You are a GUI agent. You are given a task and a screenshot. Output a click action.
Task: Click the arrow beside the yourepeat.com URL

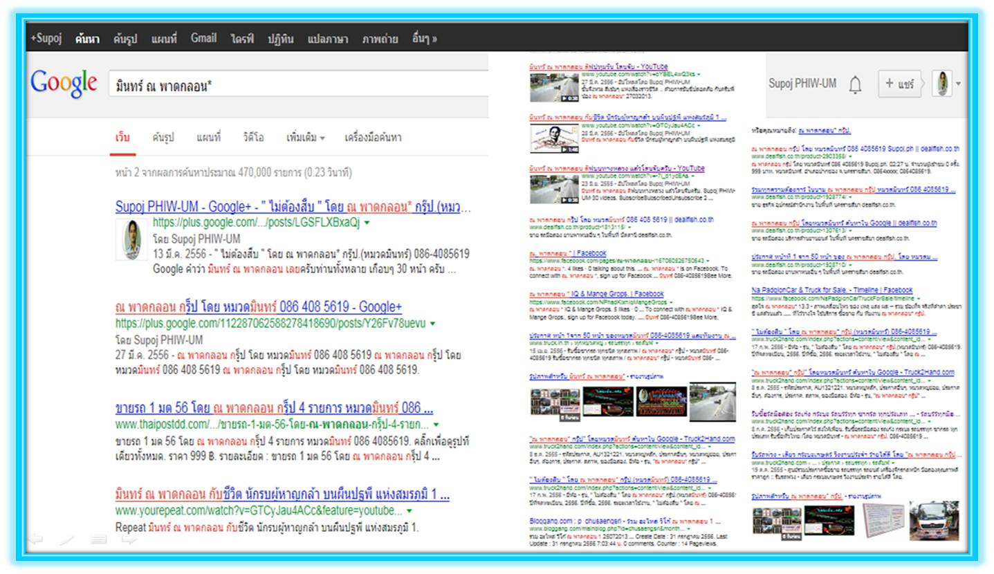(x=409, y=511)
